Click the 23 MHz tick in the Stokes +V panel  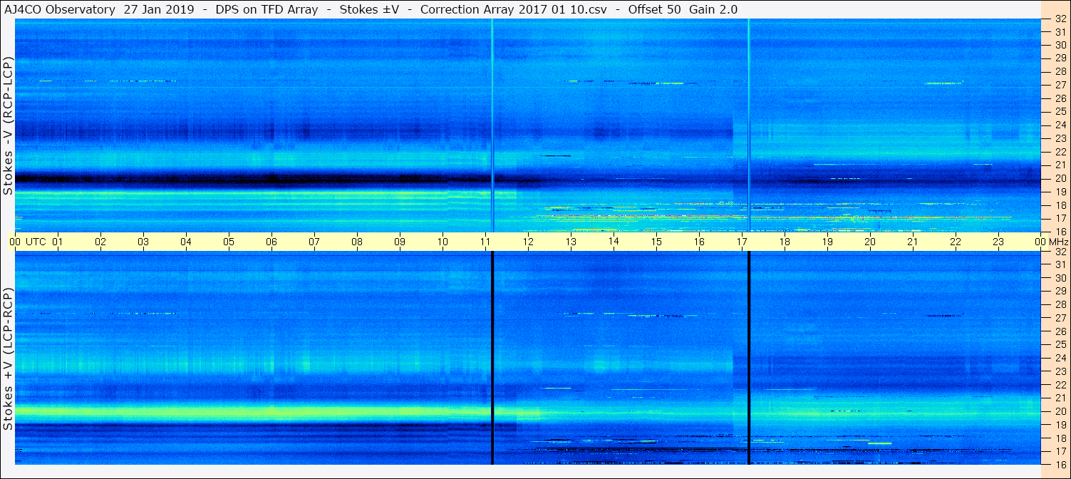1060,371
